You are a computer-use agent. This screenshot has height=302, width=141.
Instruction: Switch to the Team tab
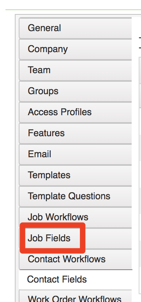pyautogui.click(x=76, y=70)
